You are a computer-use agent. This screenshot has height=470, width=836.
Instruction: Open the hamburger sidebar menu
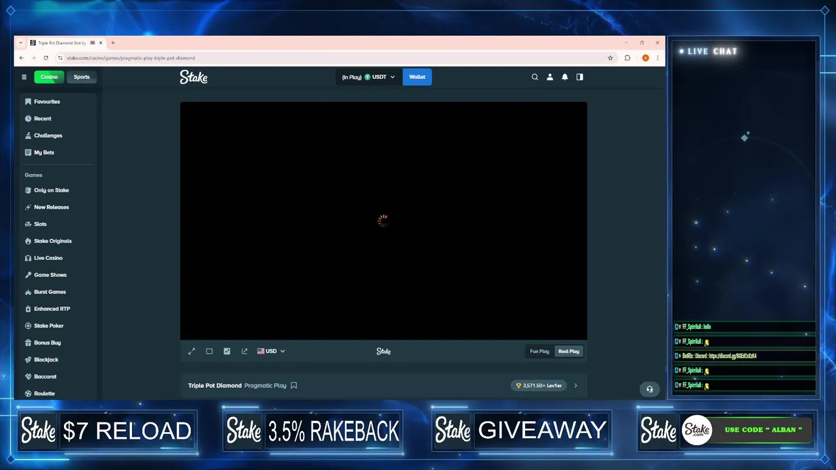click(24, 77)
